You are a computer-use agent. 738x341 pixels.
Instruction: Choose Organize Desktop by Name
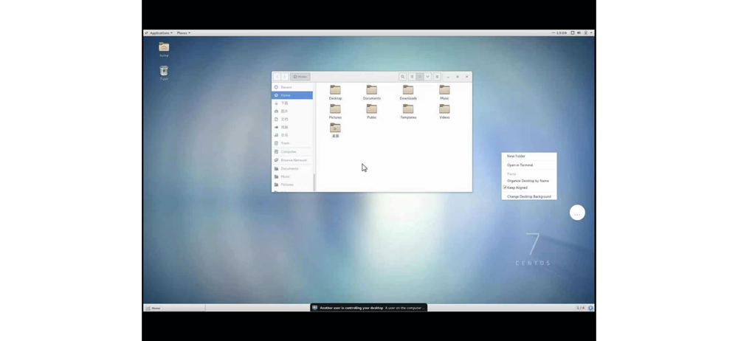[x=529, y=181]
